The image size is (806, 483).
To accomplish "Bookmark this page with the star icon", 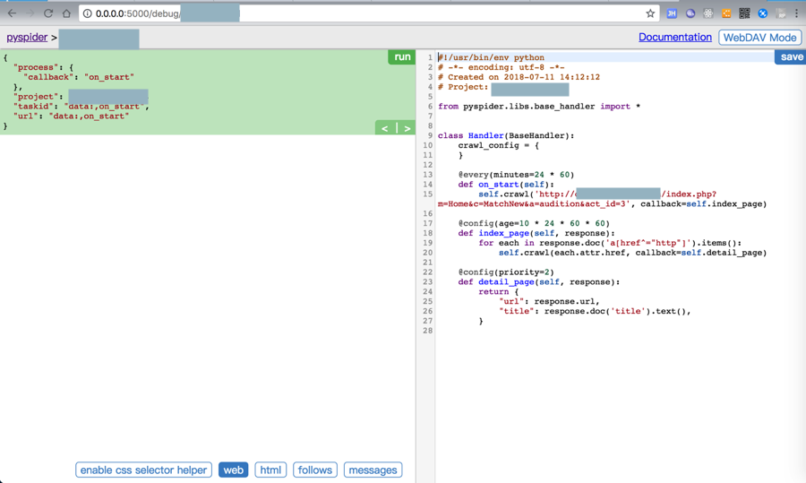I will coord(650,13).
